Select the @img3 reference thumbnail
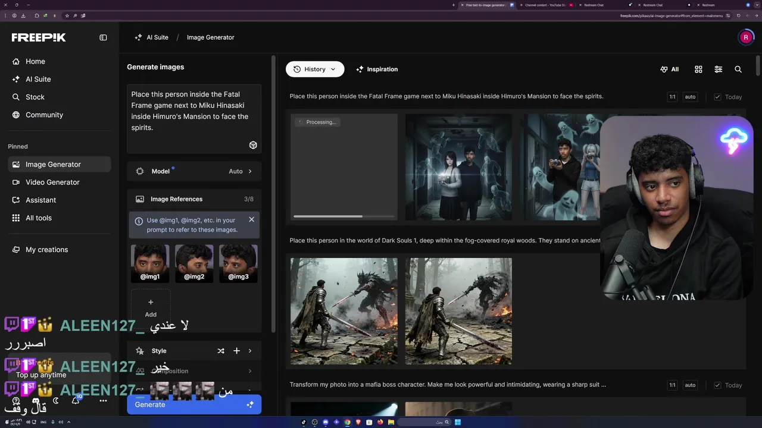This screenshot has width=762, height=428. coord(238,263)
